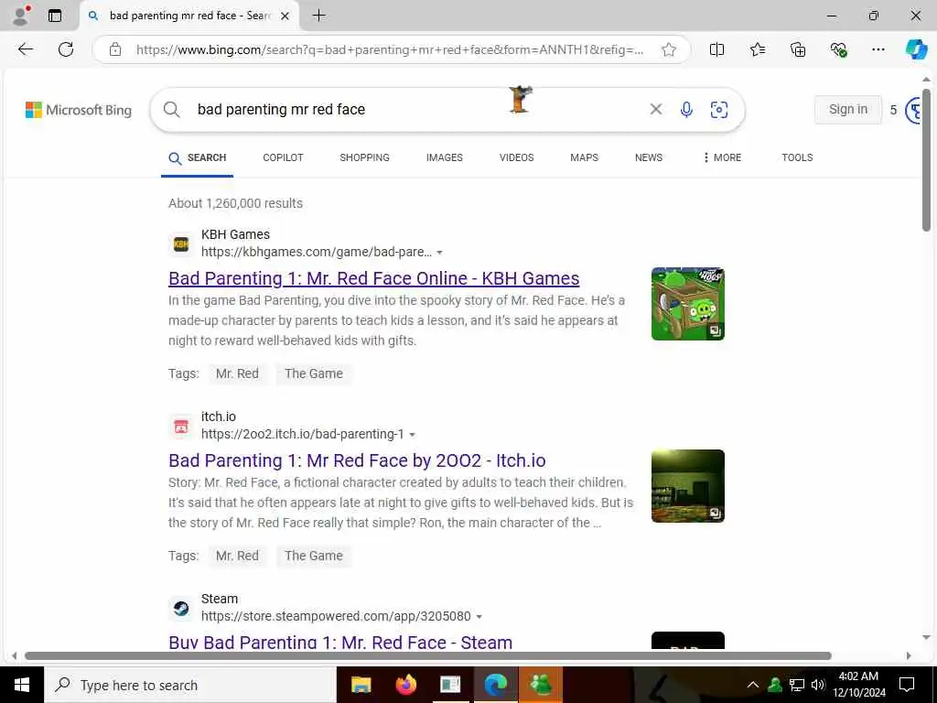Viewport: 937px width, 703px height.
Task: Click the browser Back arrow
Action: click(25, 49)
